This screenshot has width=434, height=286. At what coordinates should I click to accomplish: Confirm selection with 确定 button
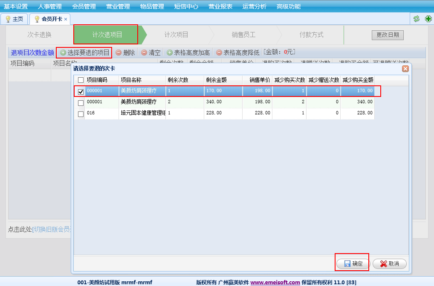coord(353,264)
